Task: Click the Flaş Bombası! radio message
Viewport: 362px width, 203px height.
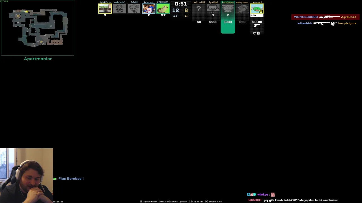Action: click(x=71, y=178)
